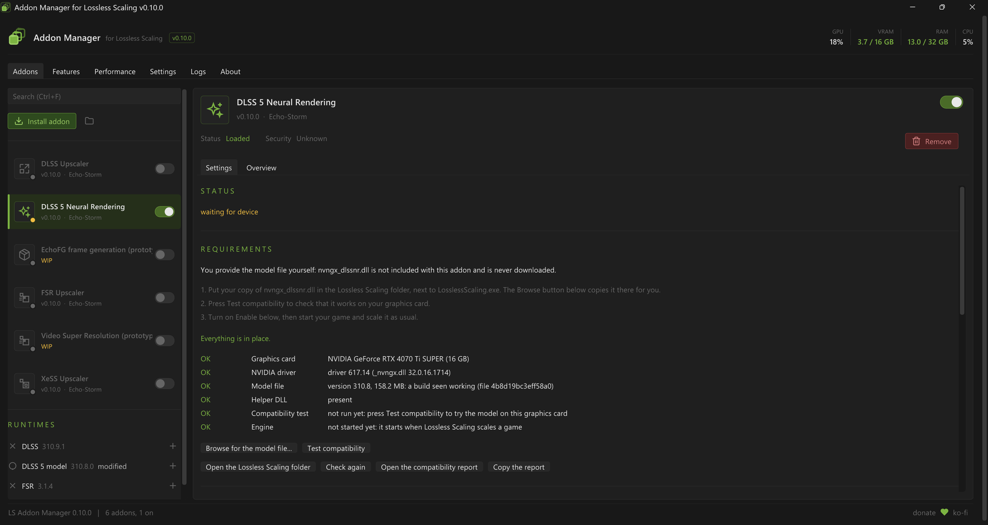Open the ko-fi link

tap(960, 513)
